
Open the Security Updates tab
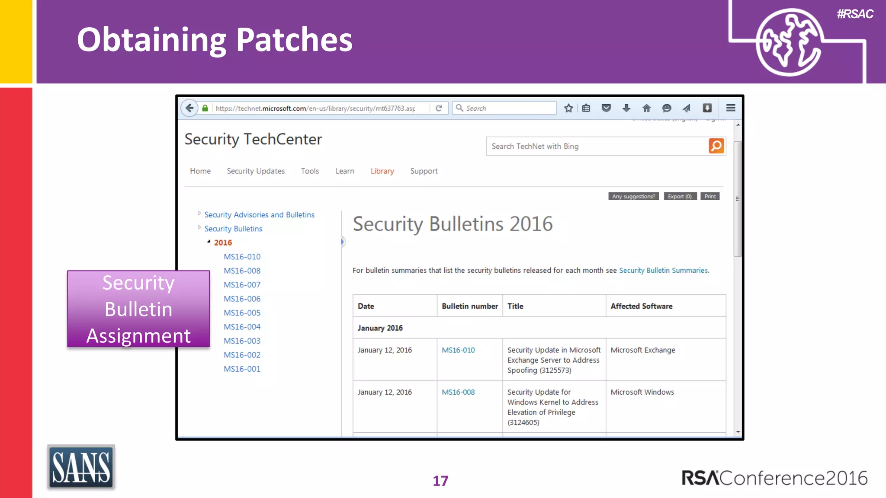(x=256, y=171)
